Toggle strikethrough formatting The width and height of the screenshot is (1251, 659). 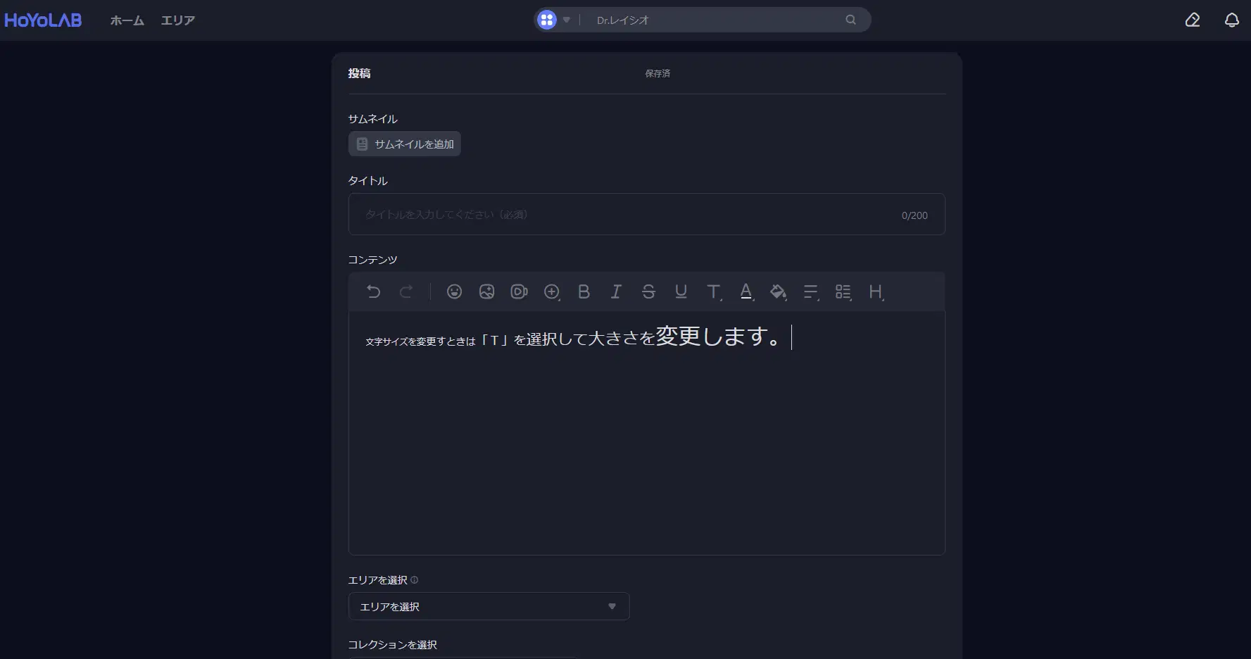648,291
